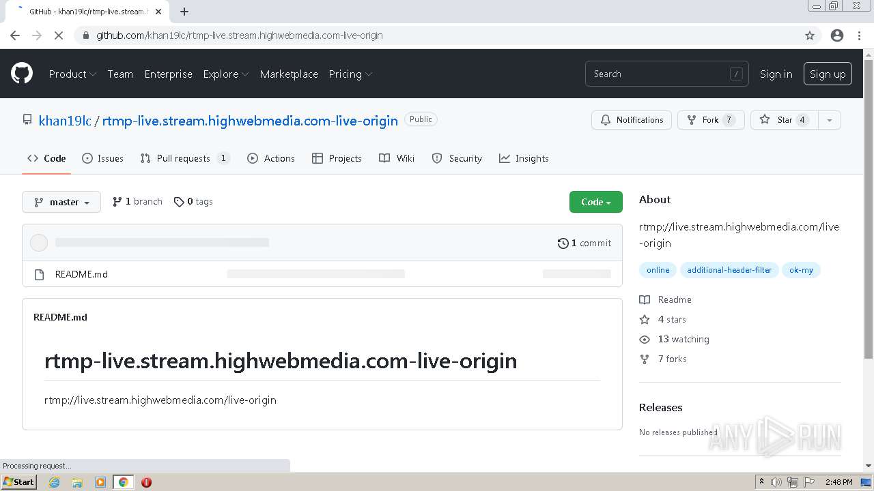Open a new browser tab
874x491 pixels.
click(184, 12)
